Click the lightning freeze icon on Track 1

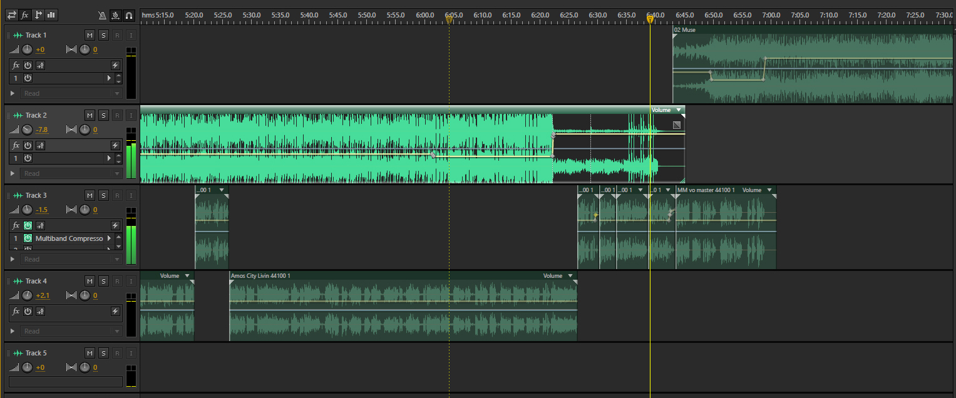[x=114, y=64]
